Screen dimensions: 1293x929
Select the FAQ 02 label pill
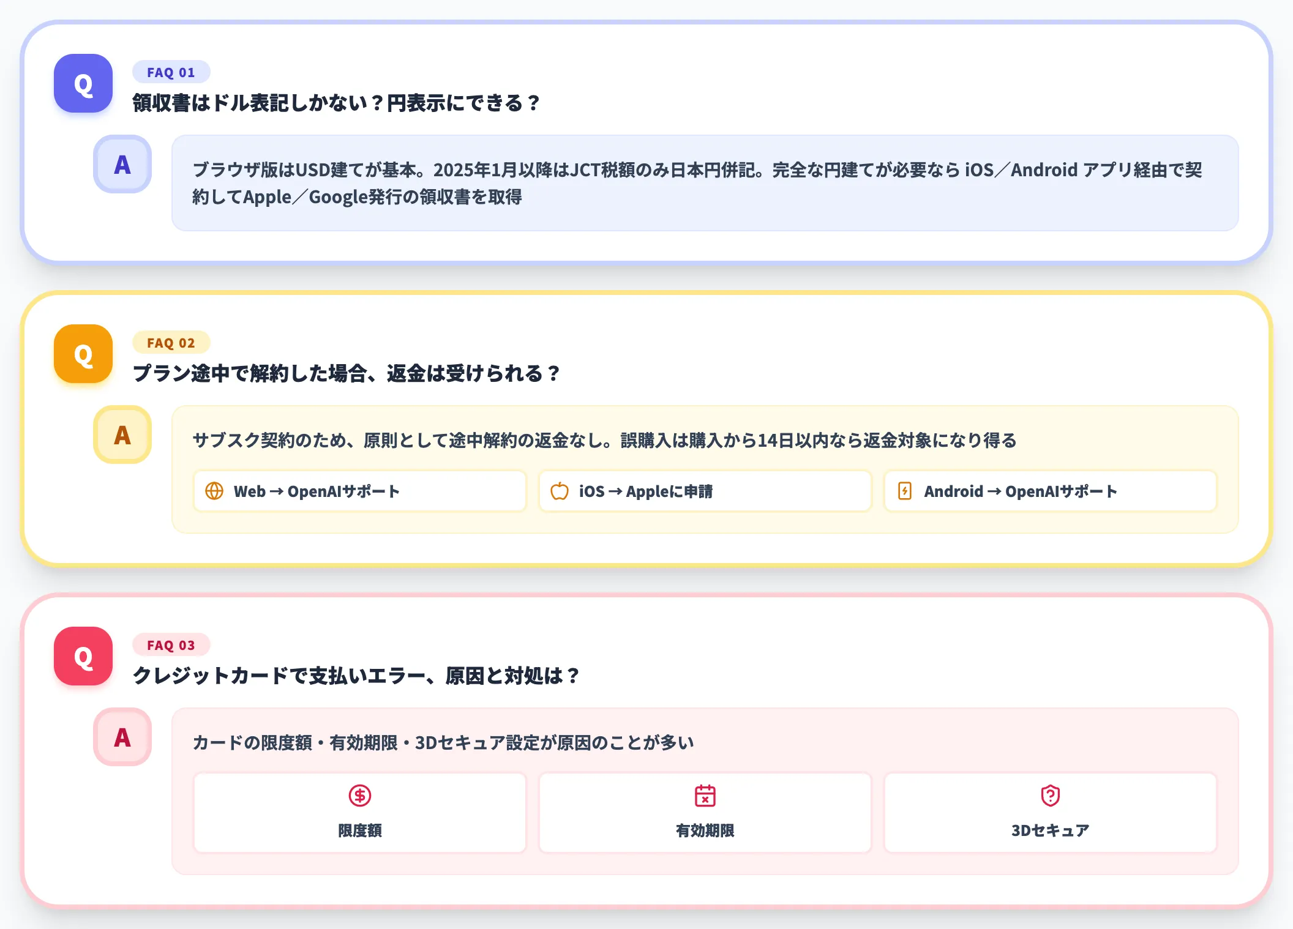point(171,343)
